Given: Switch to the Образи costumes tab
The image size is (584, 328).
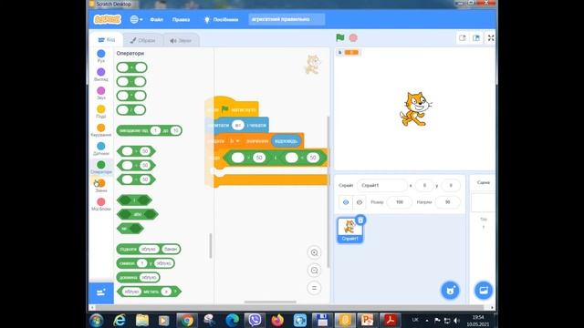Looking at the screenshot, I should (142, 40).
